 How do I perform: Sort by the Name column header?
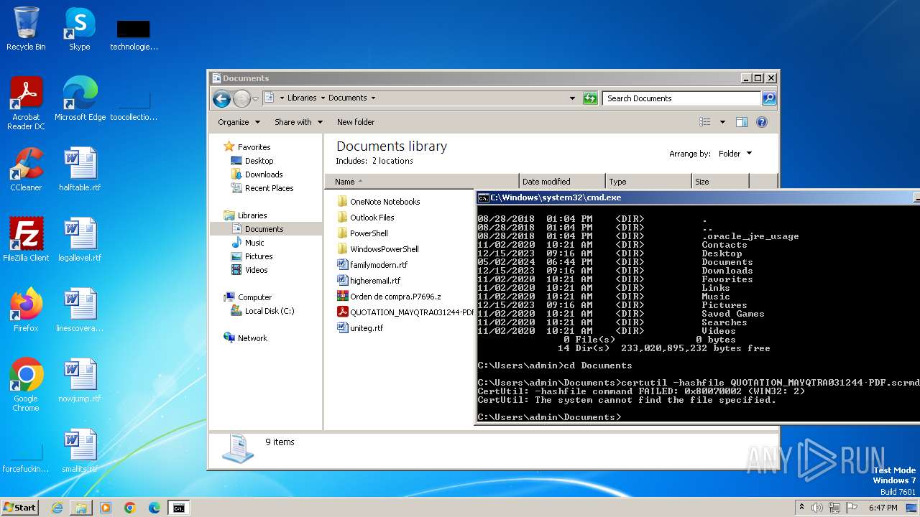coord(422,182)
